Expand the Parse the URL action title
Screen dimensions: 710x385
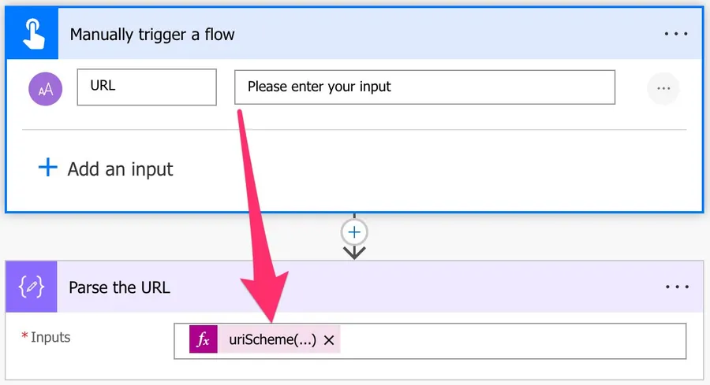coord(119,287)
